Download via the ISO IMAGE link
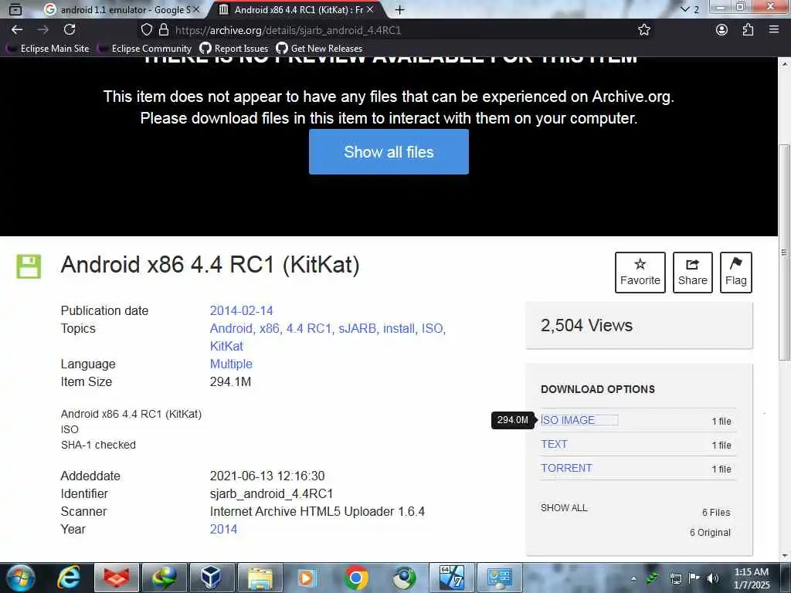This screenshot has width=791, height=593. coord(568,420)
